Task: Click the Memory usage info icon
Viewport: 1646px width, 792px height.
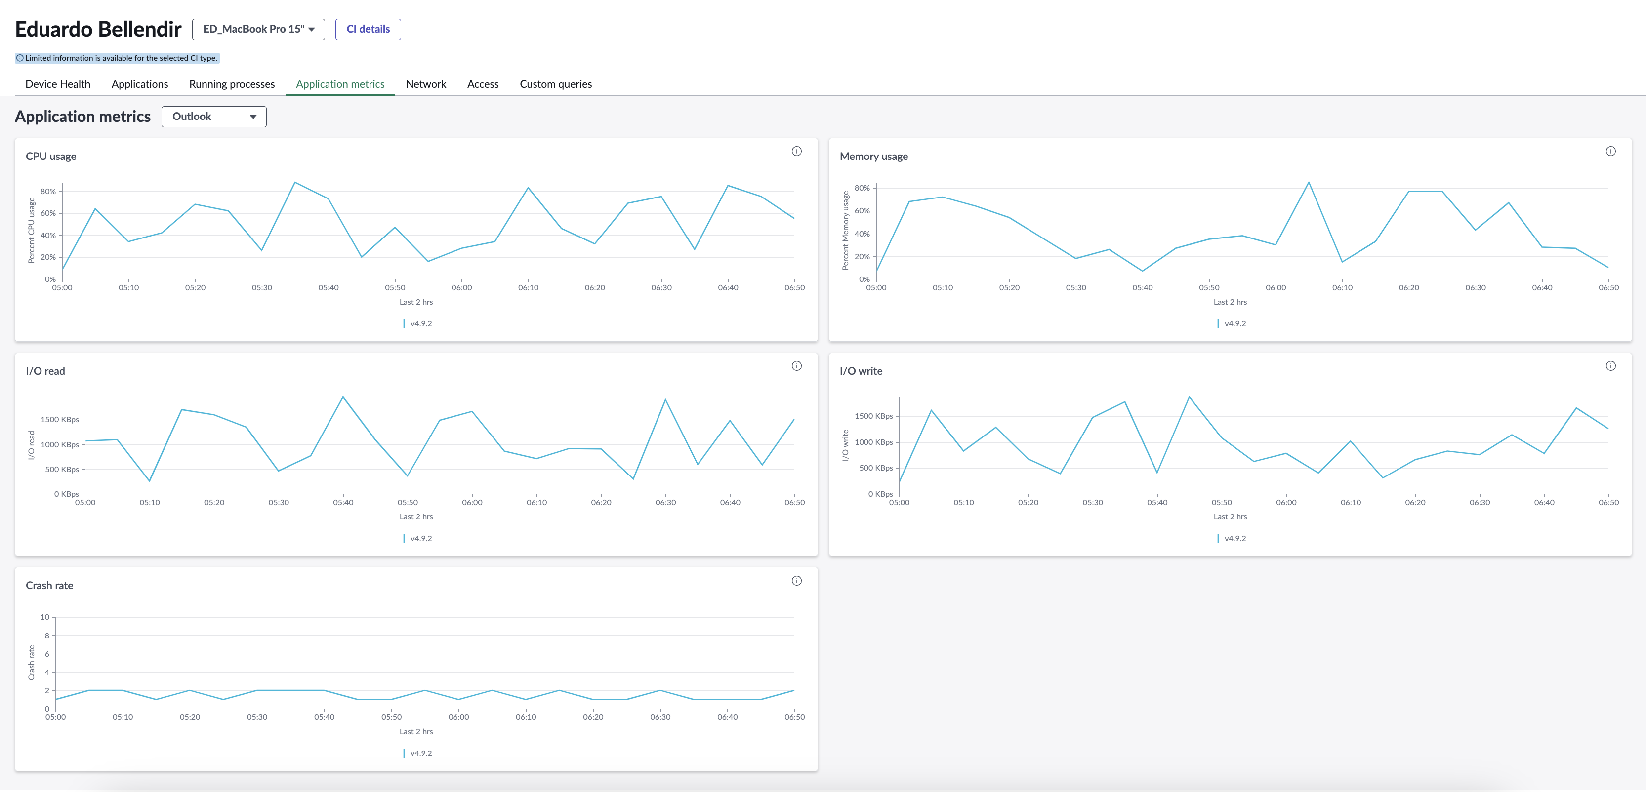Action: click(x=1611, y=152)
